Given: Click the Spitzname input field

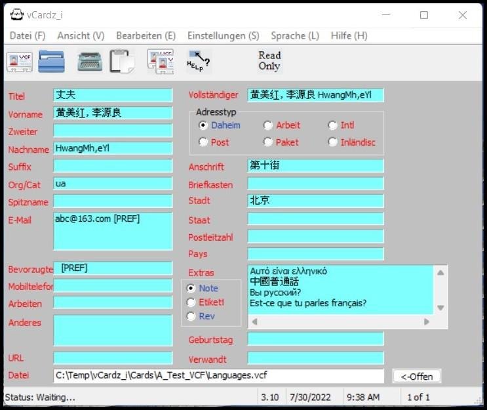Looking at the screenshot, I should point(113,201).
